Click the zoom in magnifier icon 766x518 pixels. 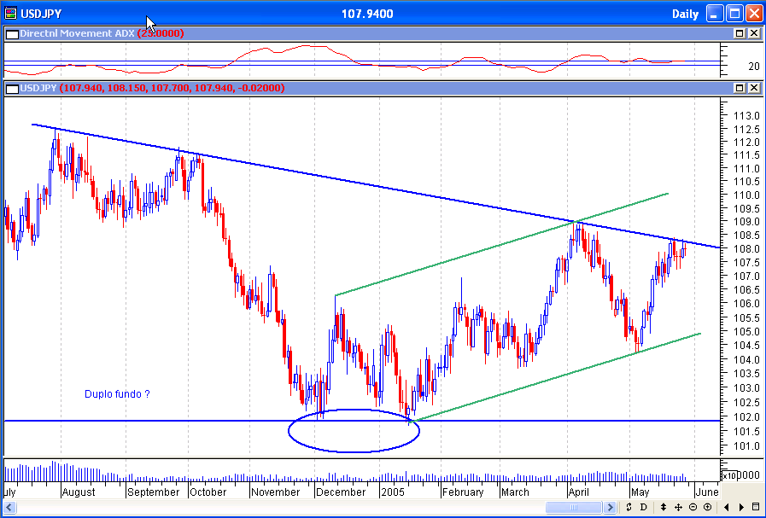point(708,507)
